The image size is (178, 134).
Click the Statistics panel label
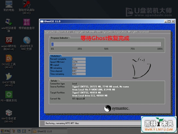(x=55, y=56)
